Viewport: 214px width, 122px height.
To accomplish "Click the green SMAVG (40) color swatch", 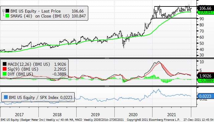I will tap(7, 16).
